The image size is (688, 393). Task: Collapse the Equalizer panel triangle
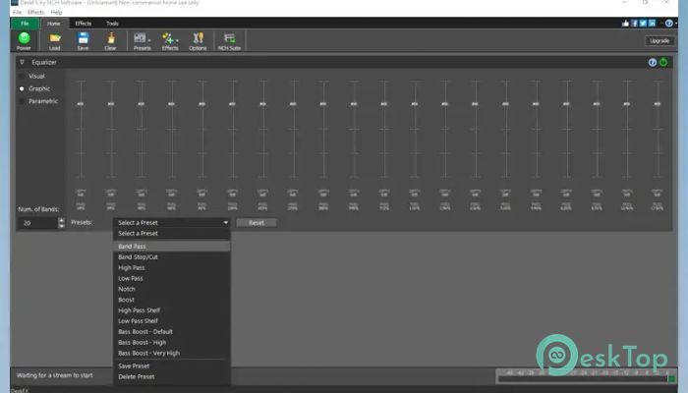pos(22,62)
